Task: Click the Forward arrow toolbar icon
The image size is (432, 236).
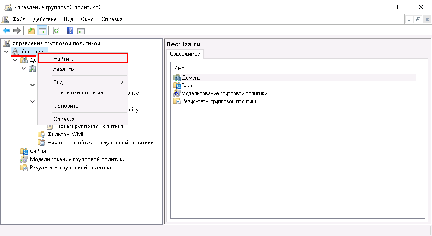Action: (17, 31)
